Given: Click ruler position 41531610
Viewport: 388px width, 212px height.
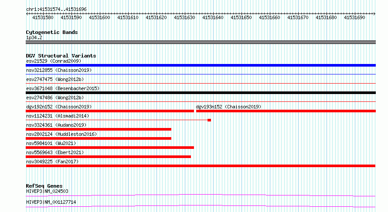Looking at the screenshot, I should click(128, 17).
